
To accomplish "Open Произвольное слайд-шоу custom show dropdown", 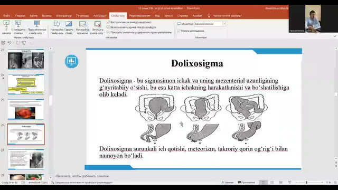I will (x=37, y=27).
